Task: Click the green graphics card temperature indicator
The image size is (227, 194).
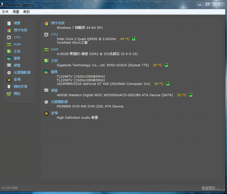Action: [x=168, y=83]
